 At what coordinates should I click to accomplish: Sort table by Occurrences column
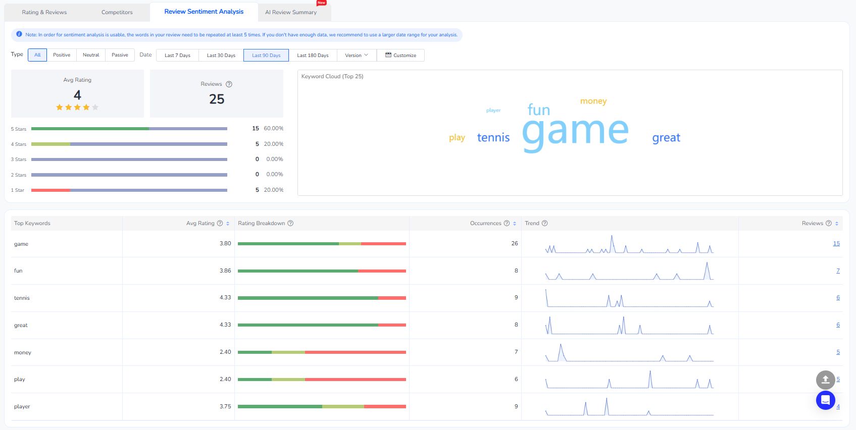pyautogui.click(x=515, y=224)
